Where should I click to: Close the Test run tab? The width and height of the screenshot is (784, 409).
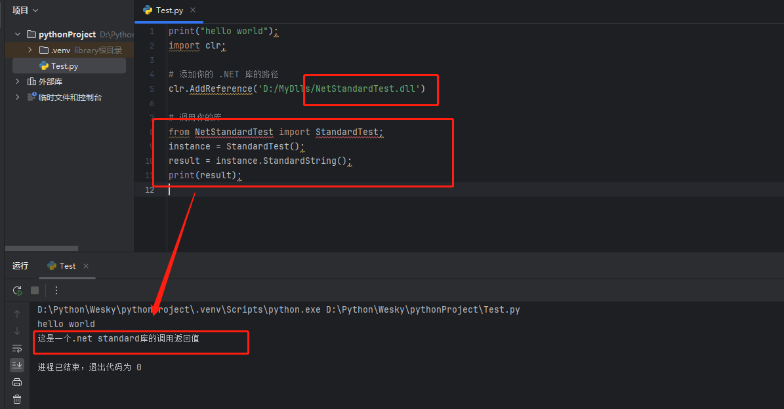click(x=86, y=266)
